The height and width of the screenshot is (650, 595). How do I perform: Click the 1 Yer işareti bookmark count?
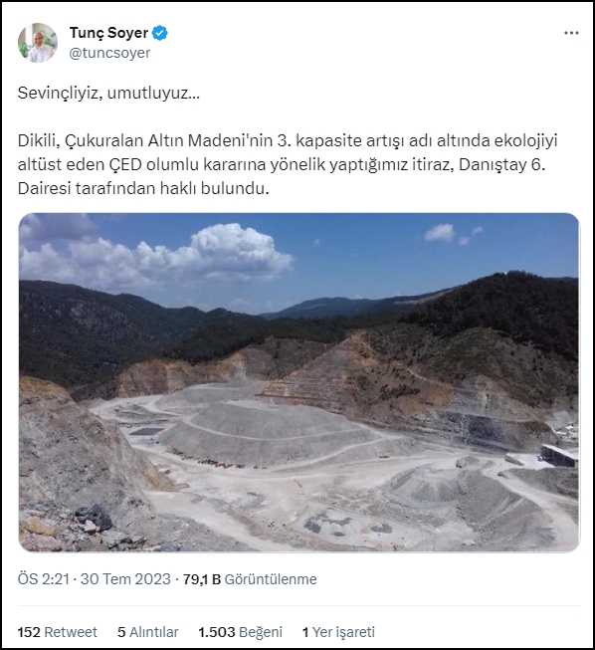click(x=338, y=632)
